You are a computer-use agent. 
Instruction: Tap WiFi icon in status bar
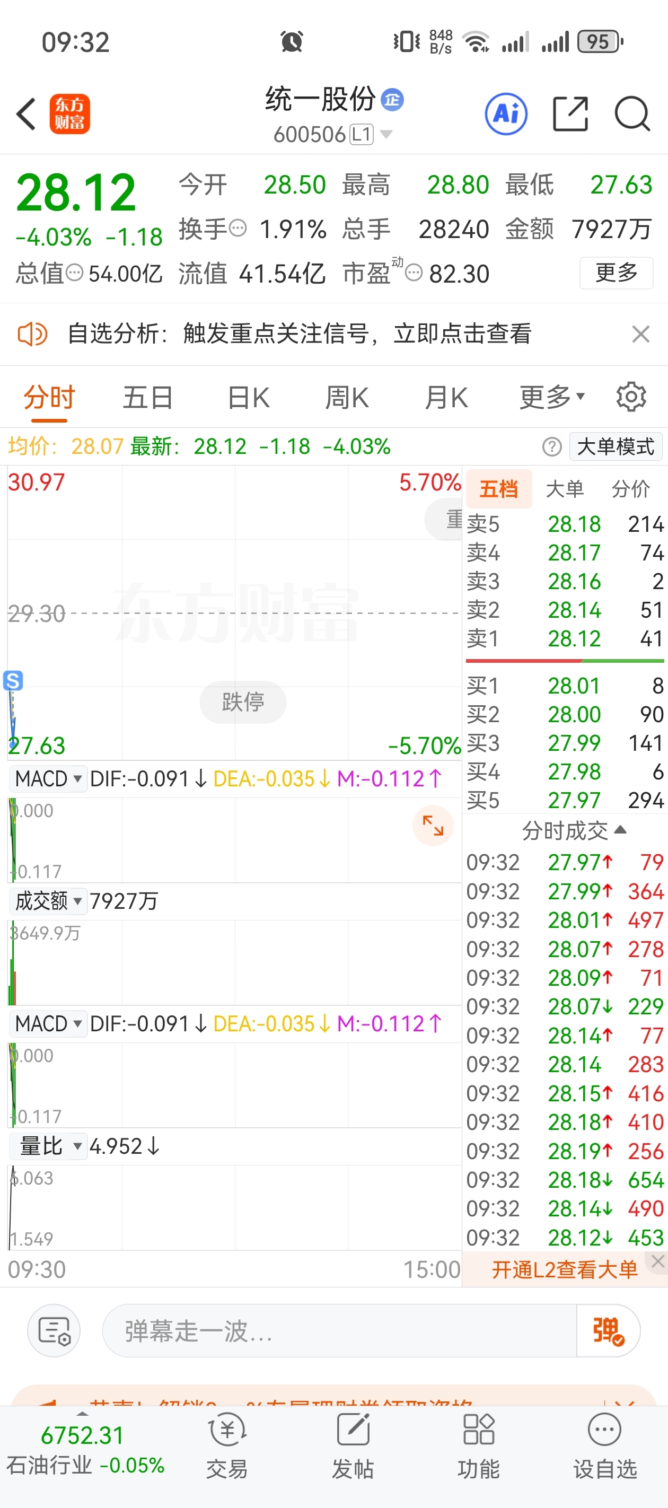[x=477, y=41]
